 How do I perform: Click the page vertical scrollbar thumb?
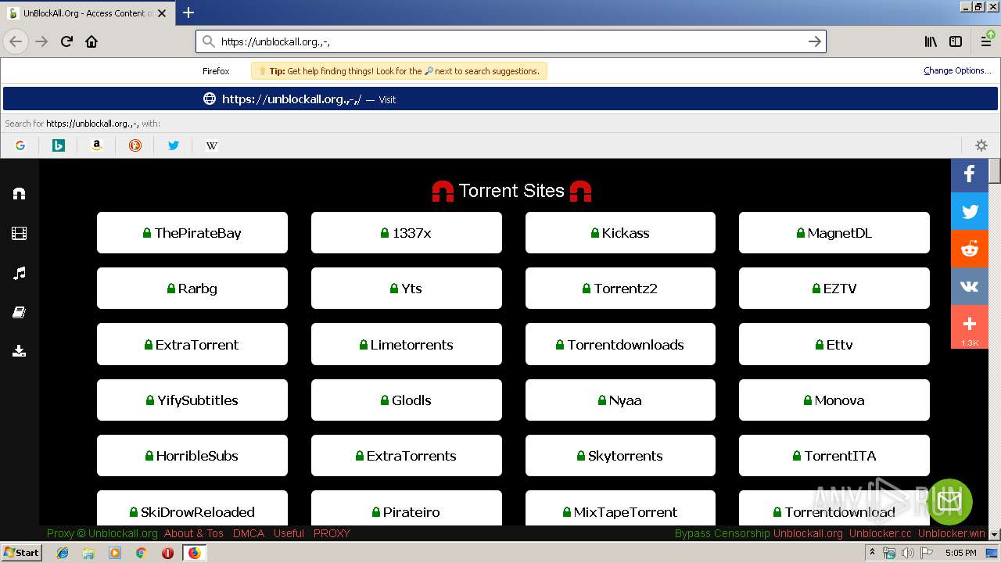tap(994, 170)
